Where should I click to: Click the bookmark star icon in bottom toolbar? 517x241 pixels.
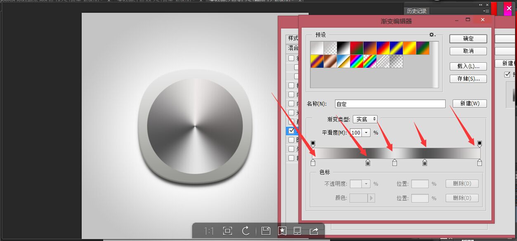(282, 231)
